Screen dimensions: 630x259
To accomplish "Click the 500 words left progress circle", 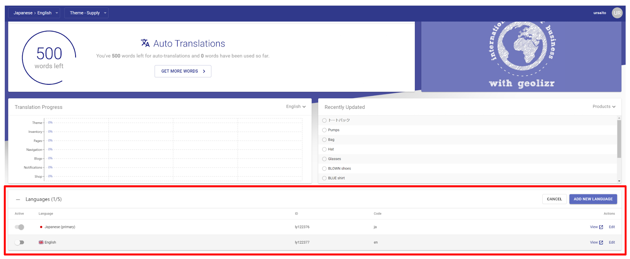I will click(x=49, y=58).
